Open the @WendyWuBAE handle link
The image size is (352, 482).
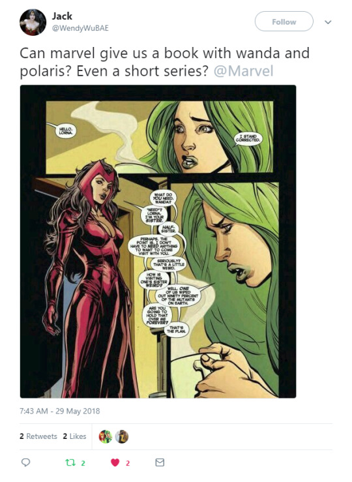[x=80, y=28]
